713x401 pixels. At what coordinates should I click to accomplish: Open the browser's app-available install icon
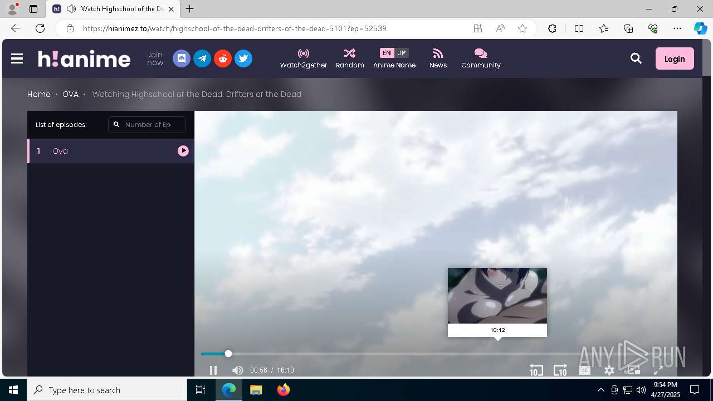(x=478, y=28)
